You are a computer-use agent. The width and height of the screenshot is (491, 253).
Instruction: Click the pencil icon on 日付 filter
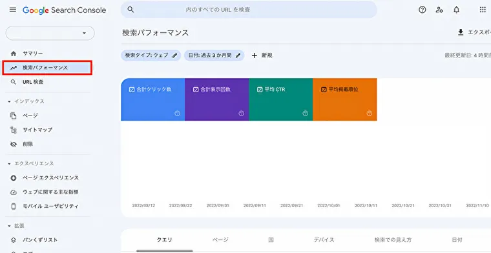click(x=238, y=56)
